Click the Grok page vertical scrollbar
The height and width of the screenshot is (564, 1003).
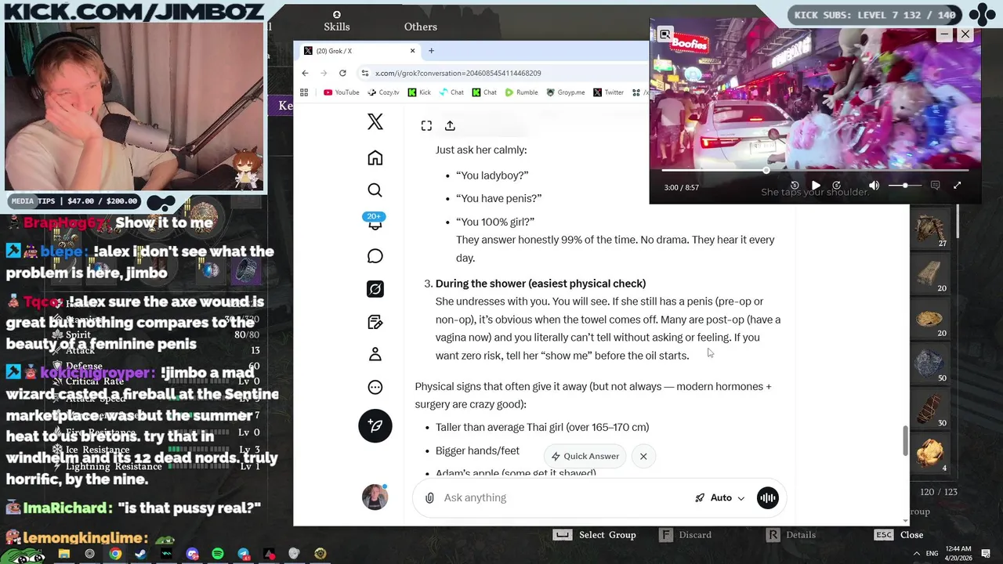pyautogui.click(x=905, y=441)
